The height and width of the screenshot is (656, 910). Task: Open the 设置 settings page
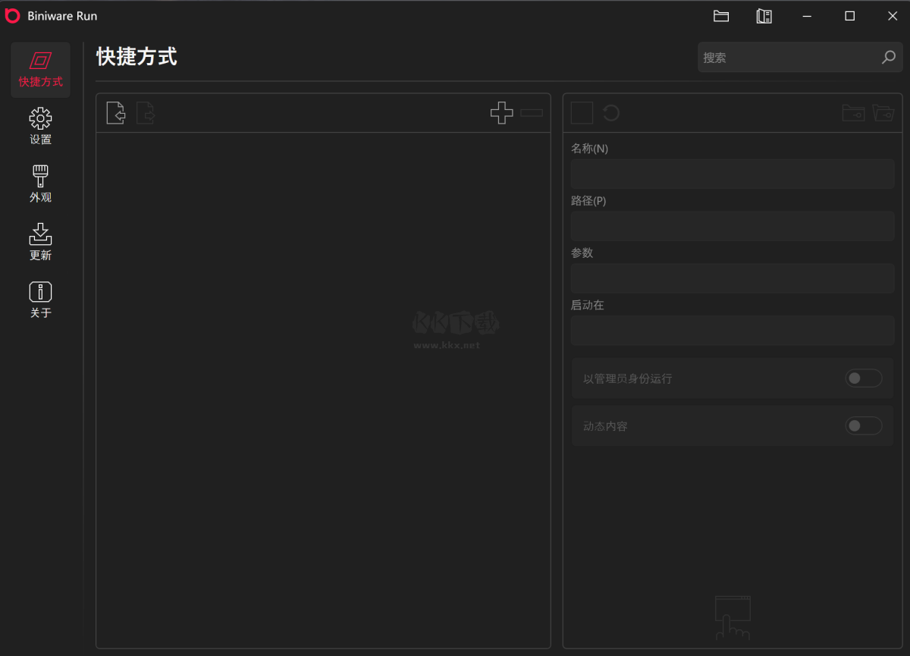pos(40,127)
